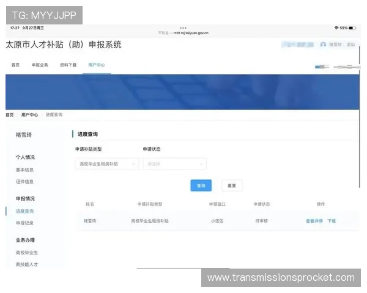367x293 pixels.
Task: Open 申报业务 nav tab
Action: (40, 65)
